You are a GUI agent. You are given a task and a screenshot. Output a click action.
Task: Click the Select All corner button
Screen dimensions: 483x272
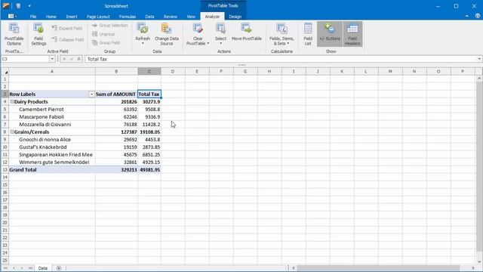coord(5,72)
